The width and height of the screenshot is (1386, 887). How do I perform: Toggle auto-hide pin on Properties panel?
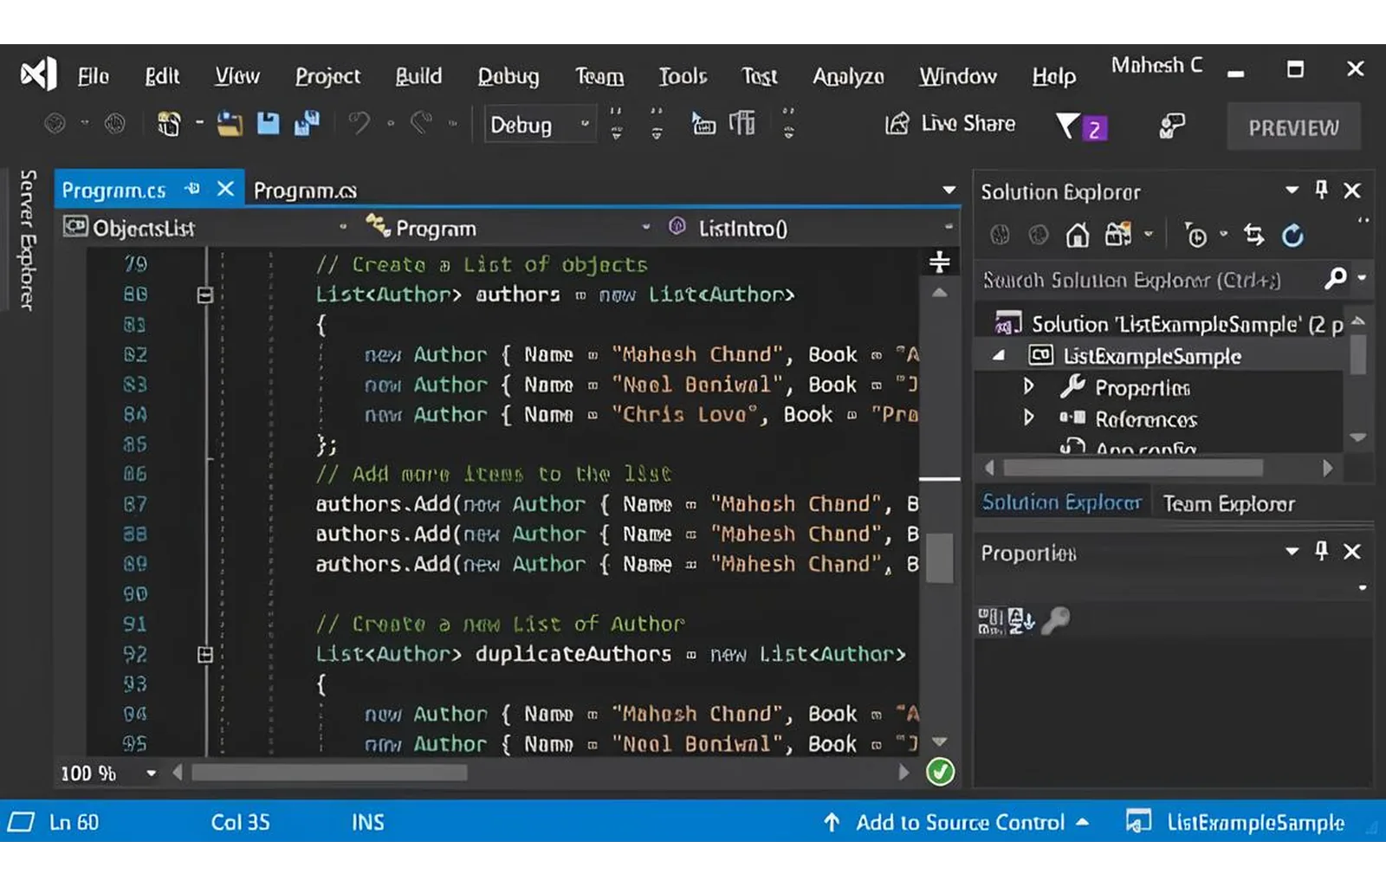coord(1321,551)
